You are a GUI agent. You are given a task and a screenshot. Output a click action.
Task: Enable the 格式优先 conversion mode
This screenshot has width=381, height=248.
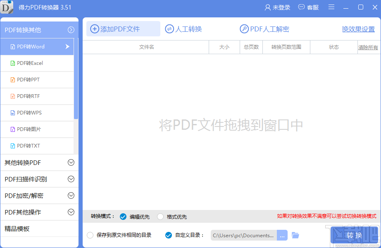160,216
